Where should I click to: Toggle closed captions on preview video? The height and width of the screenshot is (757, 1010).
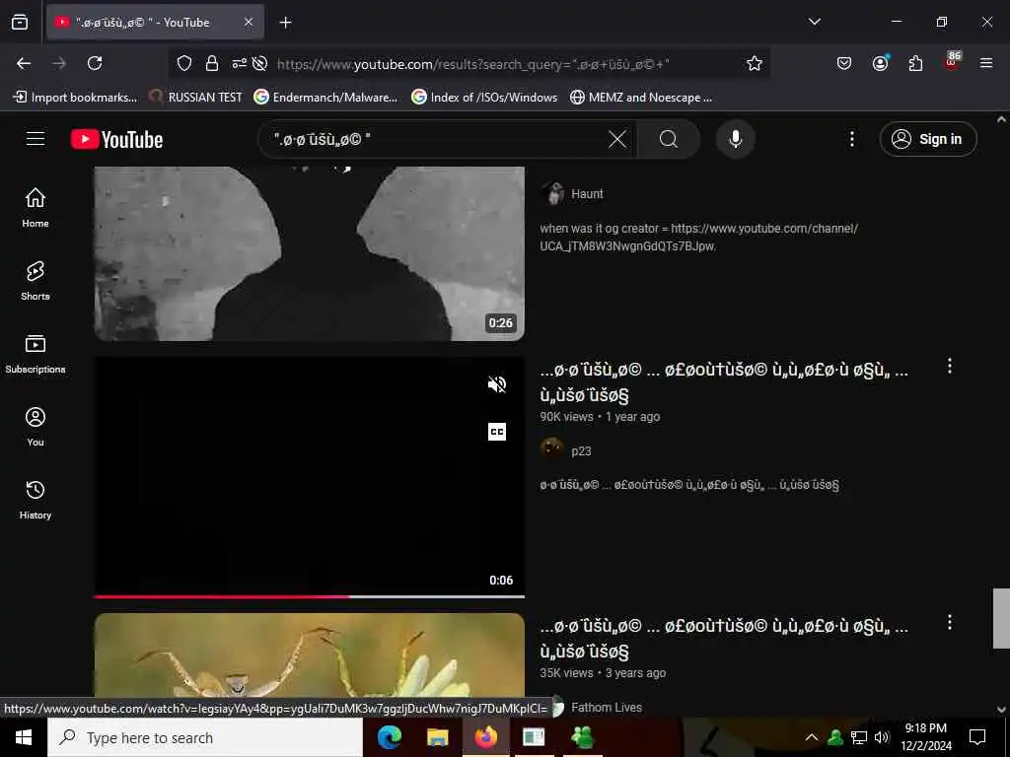click(497, 432)
